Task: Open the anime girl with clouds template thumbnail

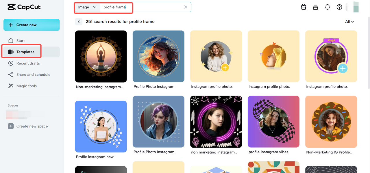Action: [x=158, y=56]
